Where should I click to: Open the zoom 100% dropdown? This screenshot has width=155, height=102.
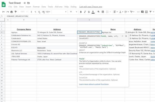coord(24,12)
